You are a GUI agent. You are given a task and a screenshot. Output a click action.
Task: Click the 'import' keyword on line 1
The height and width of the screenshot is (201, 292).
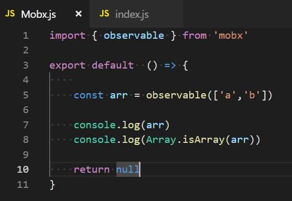[x=68, y=36]
